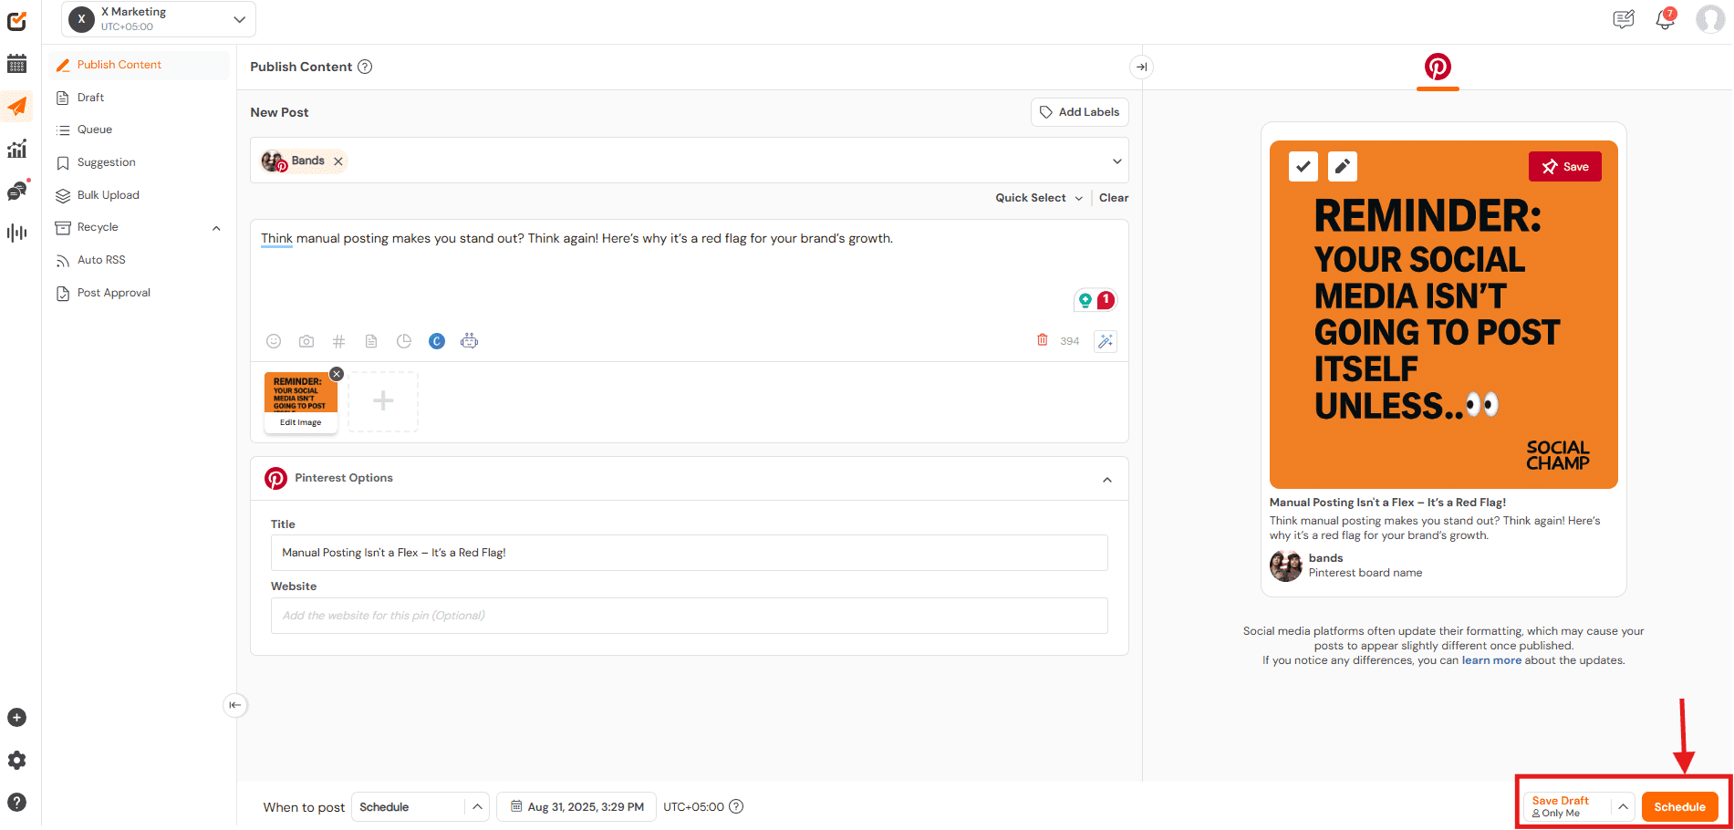The height and width of the screenshot is (830, 1734).
Task: Open the Quick Select dropdown
Action: [1037, 197]
